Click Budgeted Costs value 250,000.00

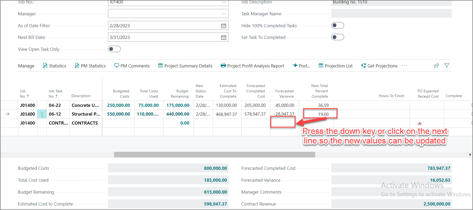[119, 105]
